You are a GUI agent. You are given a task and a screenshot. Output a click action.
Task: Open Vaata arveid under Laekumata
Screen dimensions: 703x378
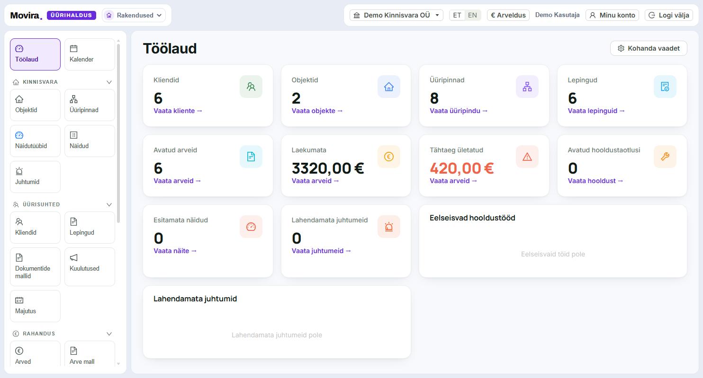pos(315,181)
